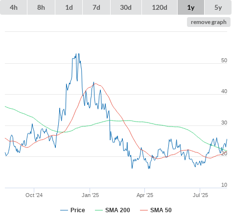
Task: Click the Apr '25 axis marker
Action: pos(145,195)
